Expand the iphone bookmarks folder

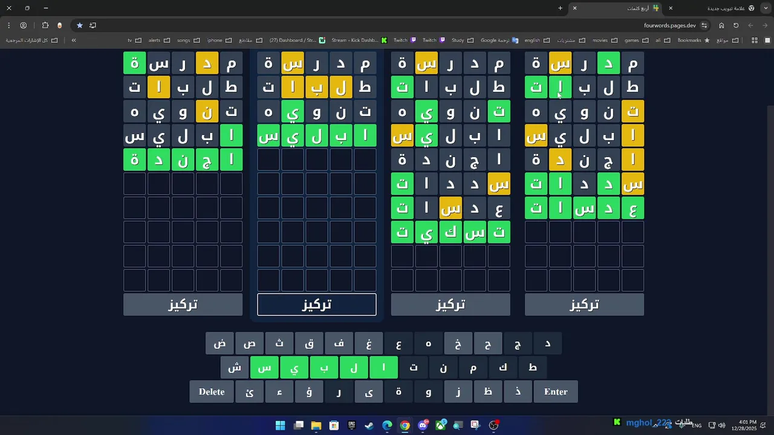coord(220,40)
